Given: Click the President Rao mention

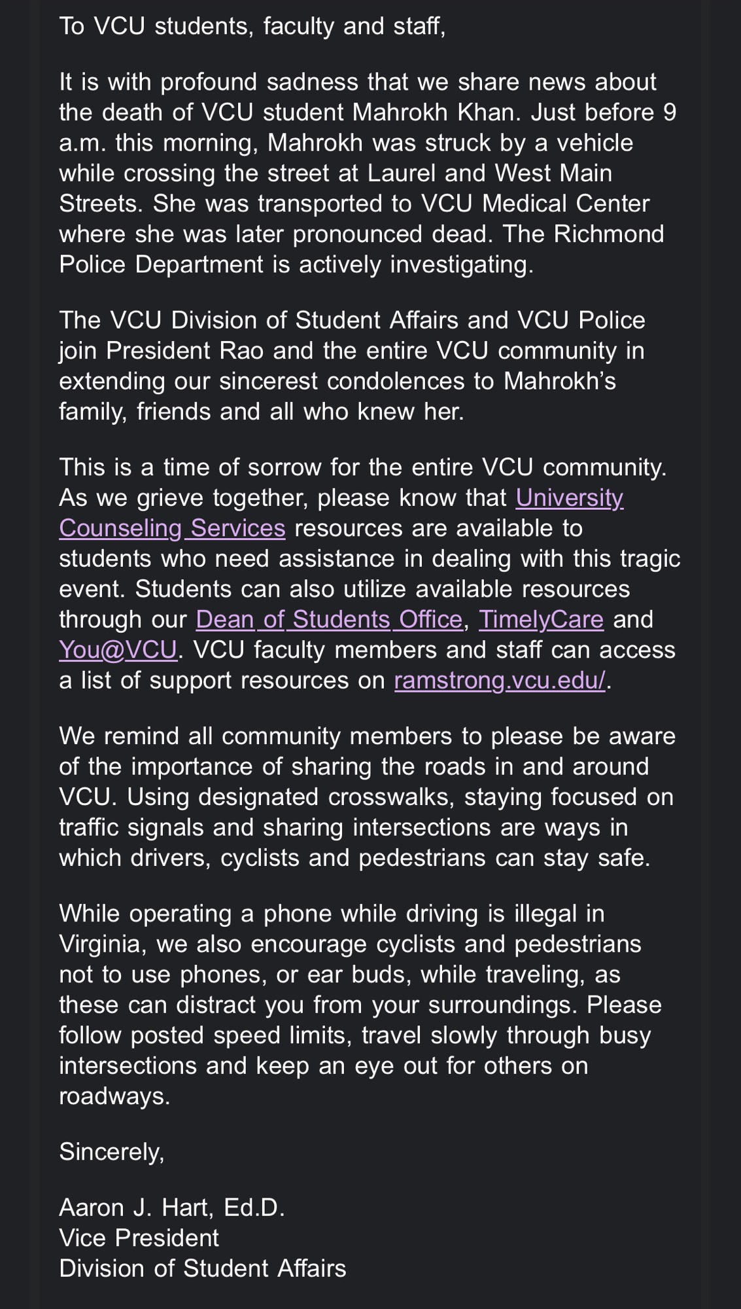Looking at the screenshot, I should [x=184, y=351].
